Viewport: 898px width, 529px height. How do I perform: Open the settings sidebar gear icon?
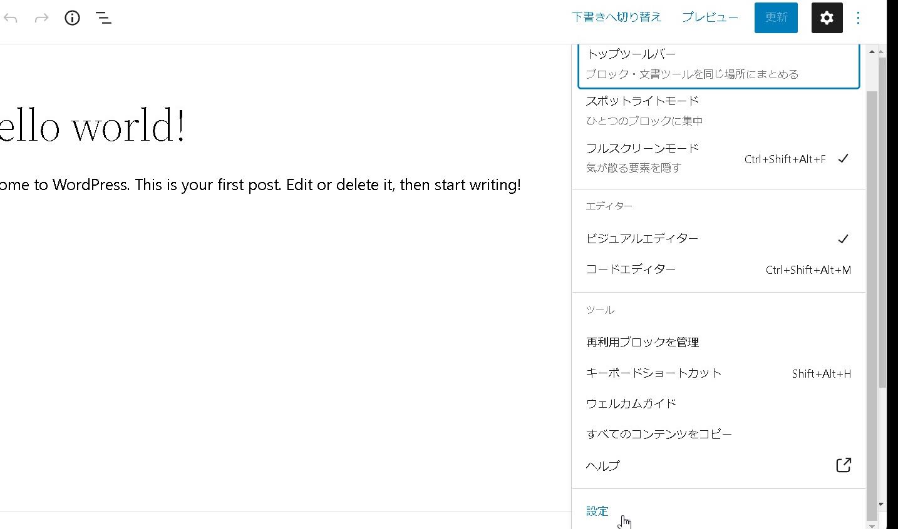(x=827, y=18)
